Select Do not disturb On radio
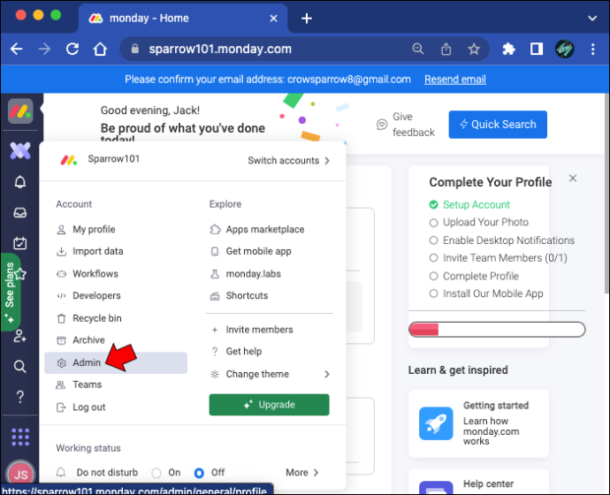This screenshot has height=495, width=610. tap(156, 473)
